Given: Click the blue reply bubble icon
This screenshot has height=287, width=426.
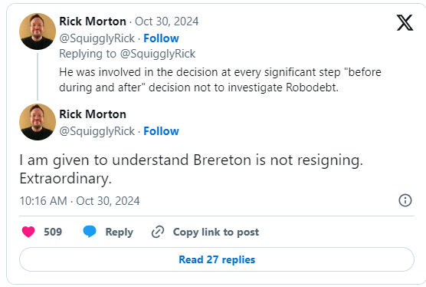Looking at the screenshot, I should 90,232.
